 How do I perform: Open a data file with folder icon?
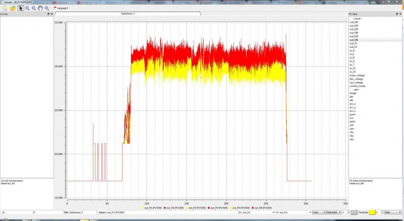13,8
